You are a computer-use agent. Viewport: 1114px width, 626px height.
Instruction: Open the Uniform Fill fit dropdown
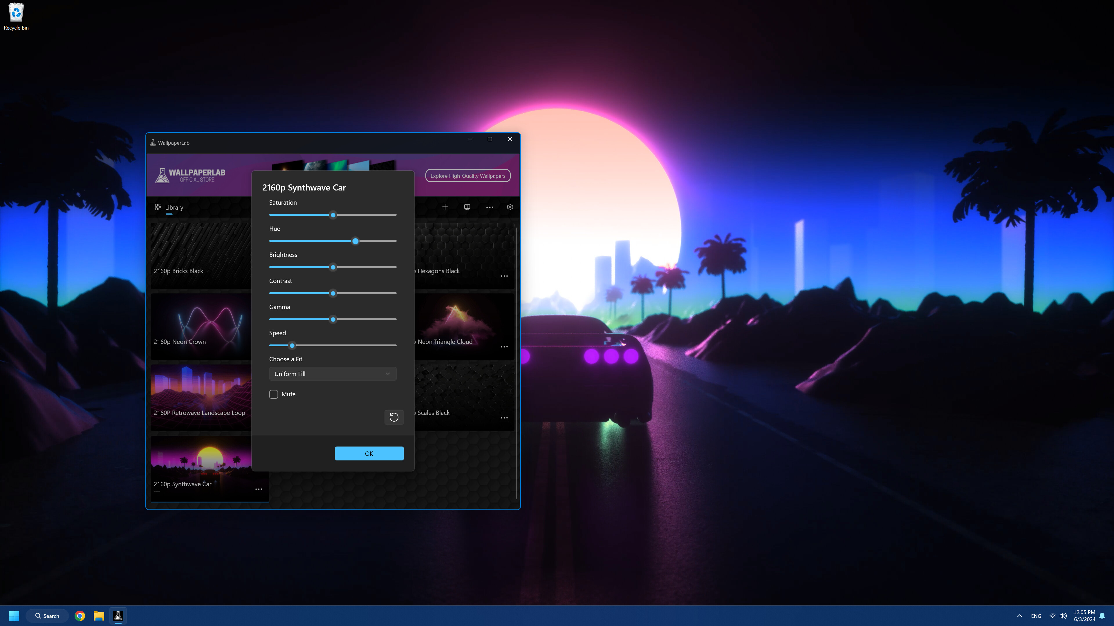point(332,374)
